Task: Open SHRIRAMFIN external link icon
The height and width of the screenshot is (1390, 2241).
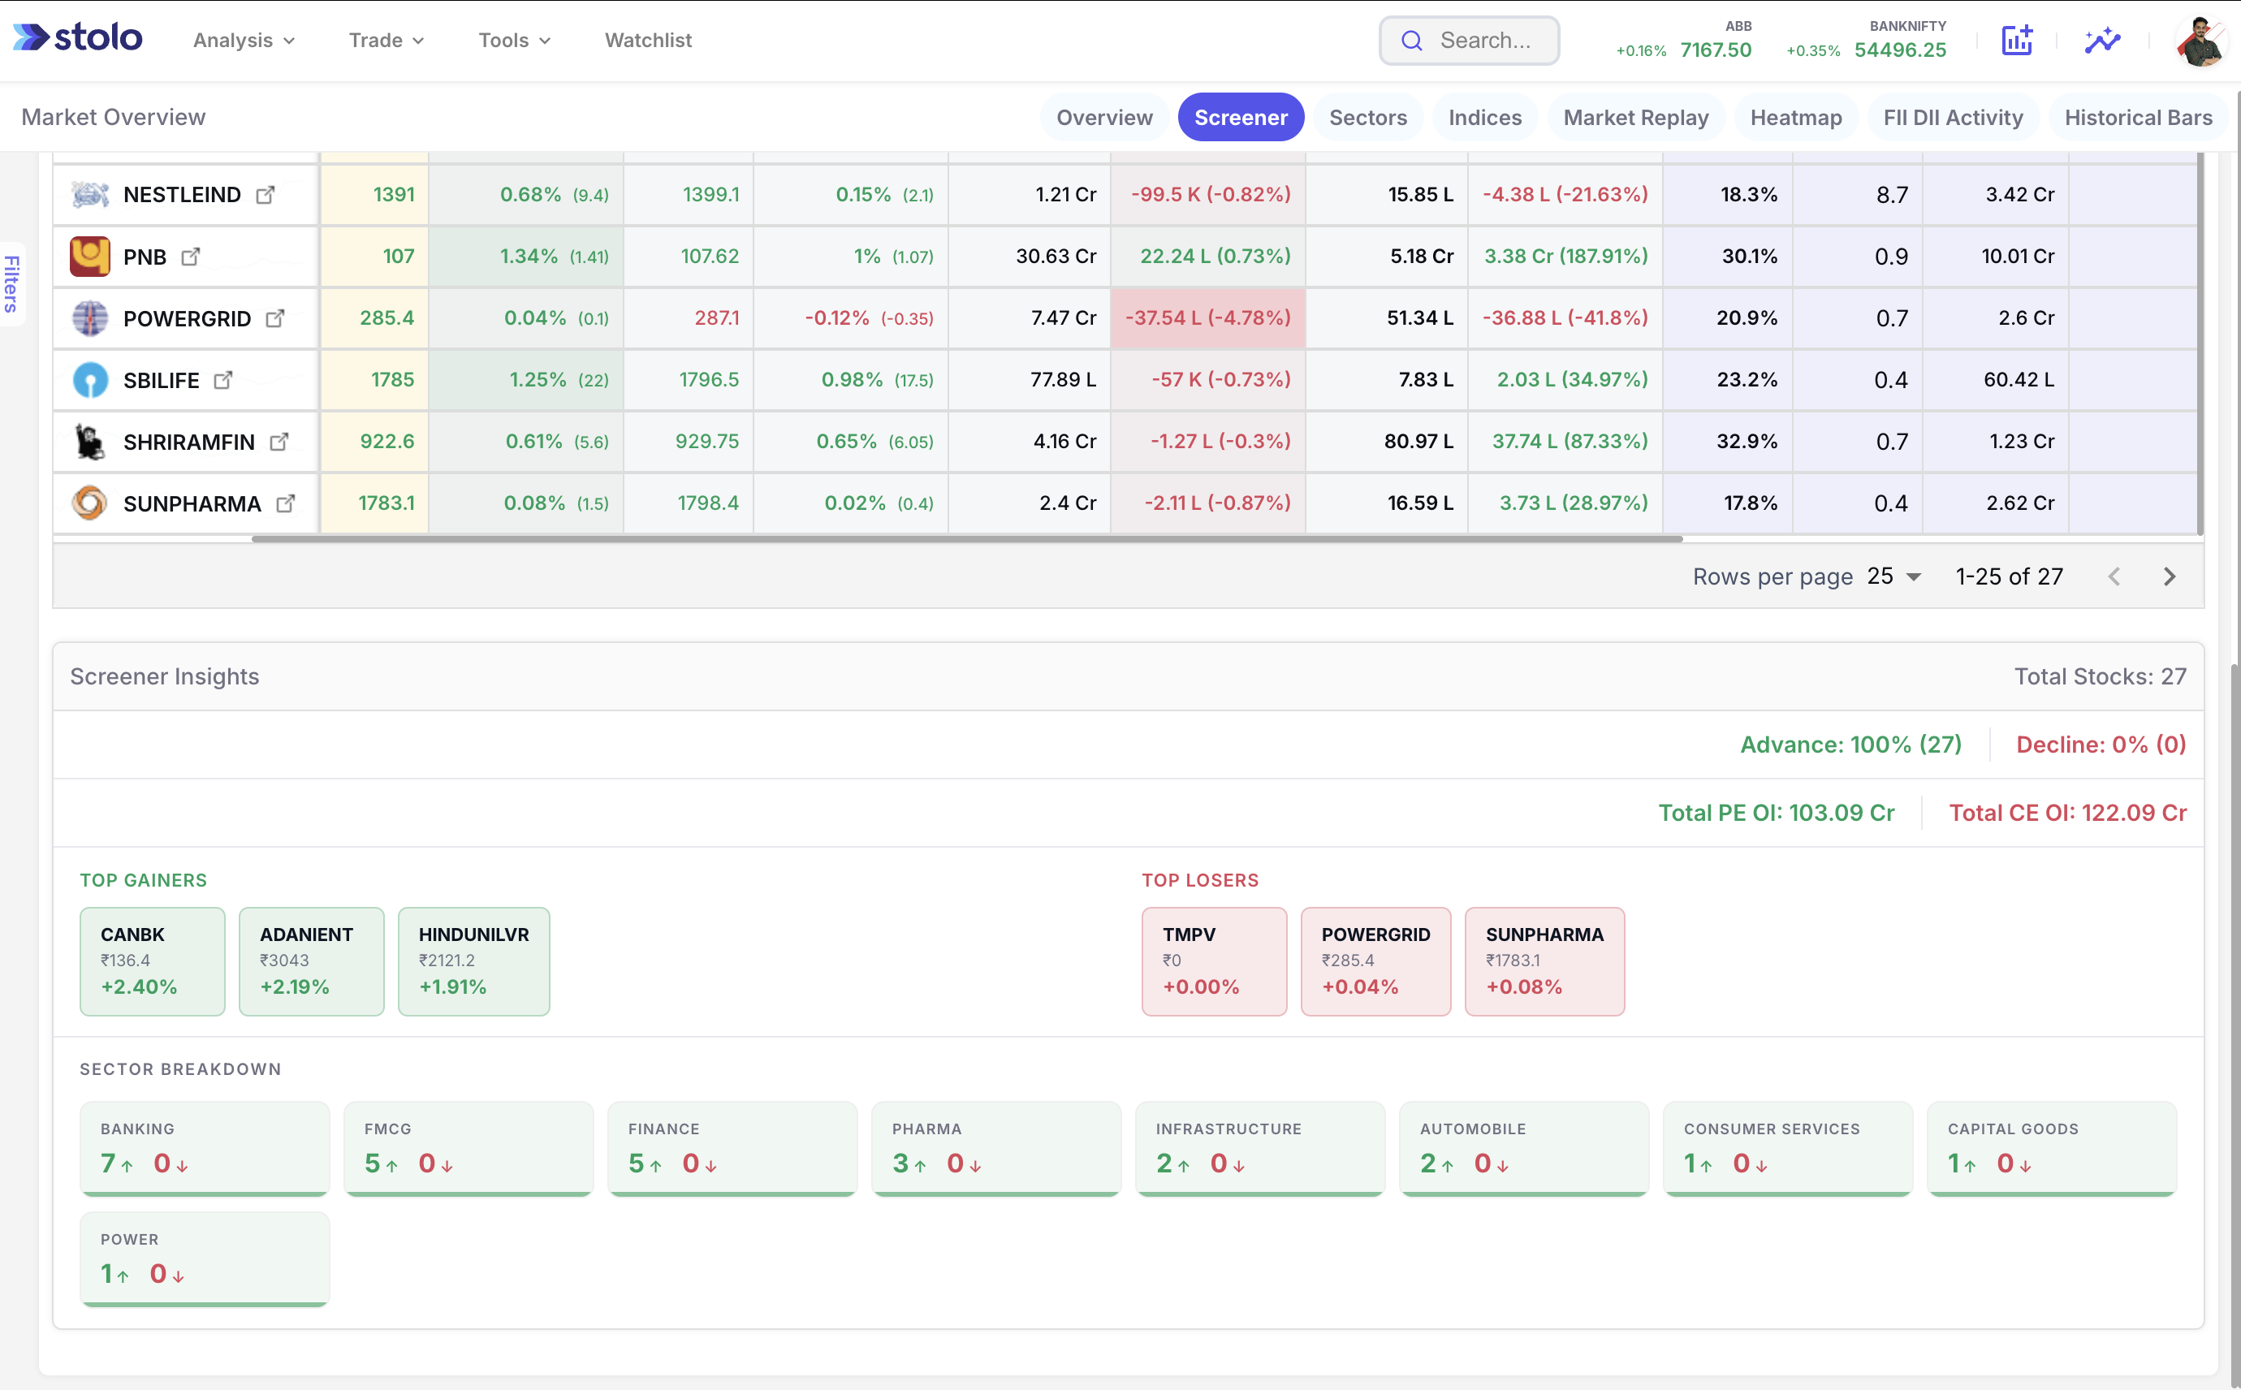Action: tap(279, 442)
